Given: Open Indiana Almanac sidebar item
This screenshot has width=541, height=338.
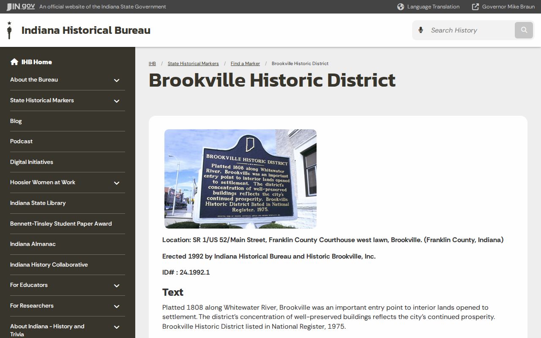Looking at the screenshot, I should (33, 244).
